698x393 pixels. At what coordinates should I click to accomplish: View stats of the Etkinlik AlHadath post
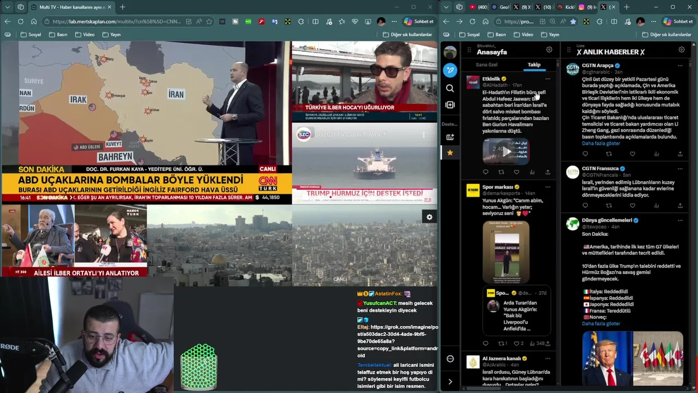click(x=532, y=172)
